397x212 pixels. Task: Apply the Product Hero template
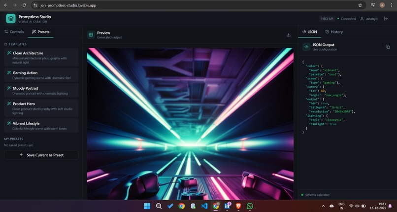click(x=41, y=108)
